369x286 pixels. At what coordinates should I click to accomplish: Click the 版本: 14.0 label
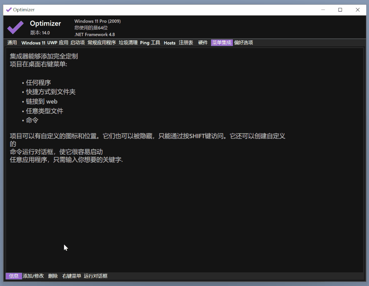(x=40, y=33)
